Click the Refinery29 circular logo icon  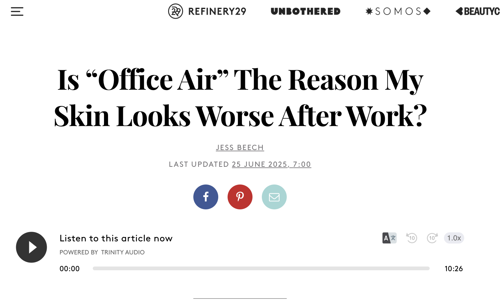[176, 11]
